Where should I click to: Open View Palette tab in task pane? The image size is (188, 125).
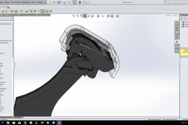(177, 37)
